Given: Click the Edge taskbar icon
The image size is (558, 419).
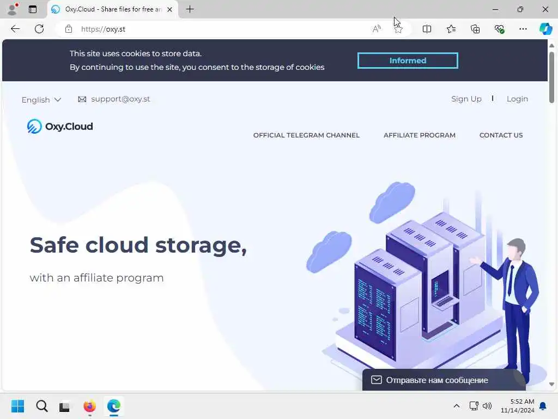Looking at the screenshot, I should click(113, 406).
